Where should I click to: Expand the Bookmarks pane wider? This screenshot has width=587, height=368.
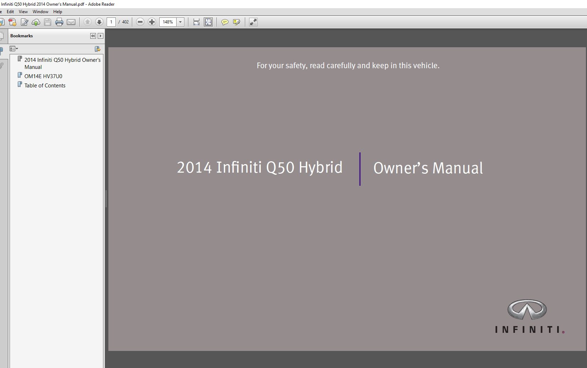(x=101, y=36)
